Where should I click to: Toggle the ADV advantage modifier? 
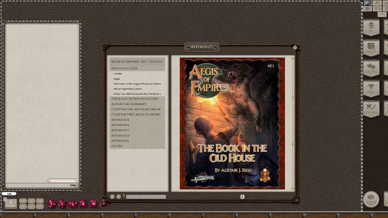[23, 201]
